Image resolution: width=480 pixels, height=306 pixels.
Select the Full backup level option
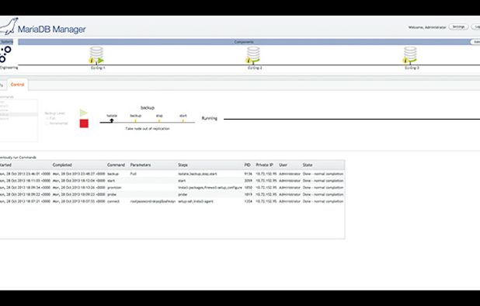pyautogui.click(x=50, y=118)
